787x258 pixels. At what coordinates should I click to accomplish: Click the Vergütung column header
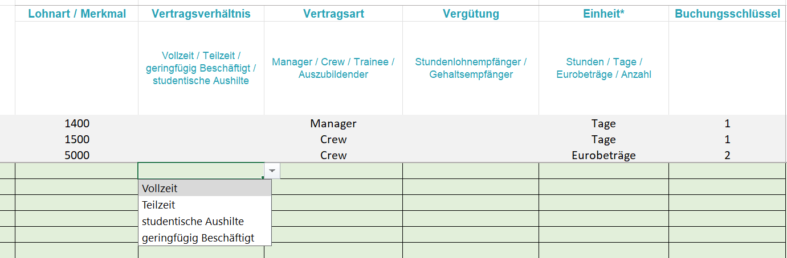coord(471,14)
